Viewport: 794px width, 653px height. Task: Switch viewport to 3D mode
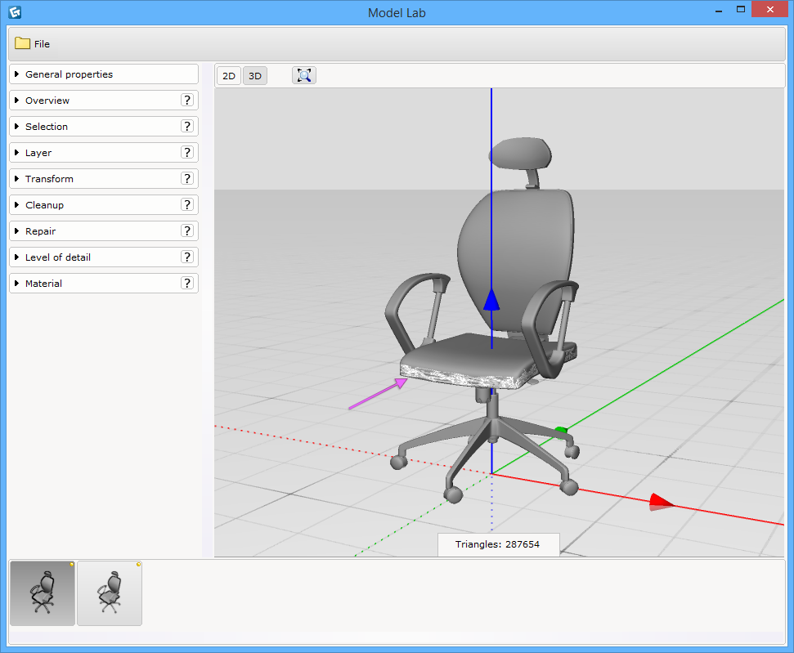click(255, 76)
